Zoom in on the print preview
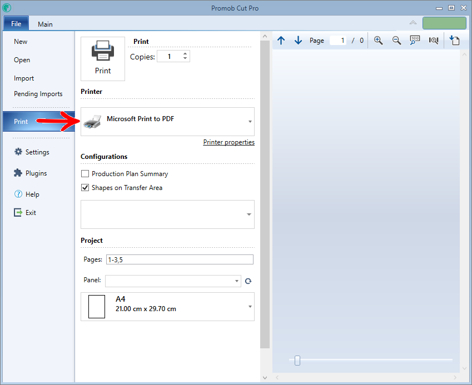 click(378, 41)
